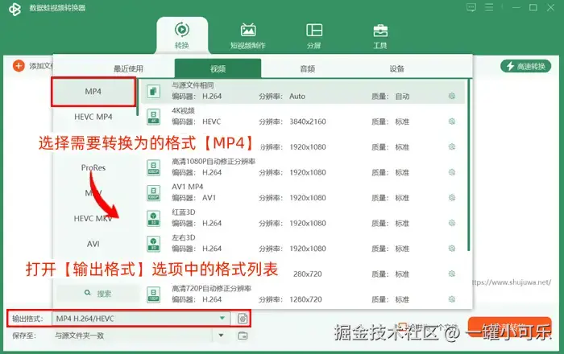
Task: Select HEVC MP4 in format list
Action: 93,117
